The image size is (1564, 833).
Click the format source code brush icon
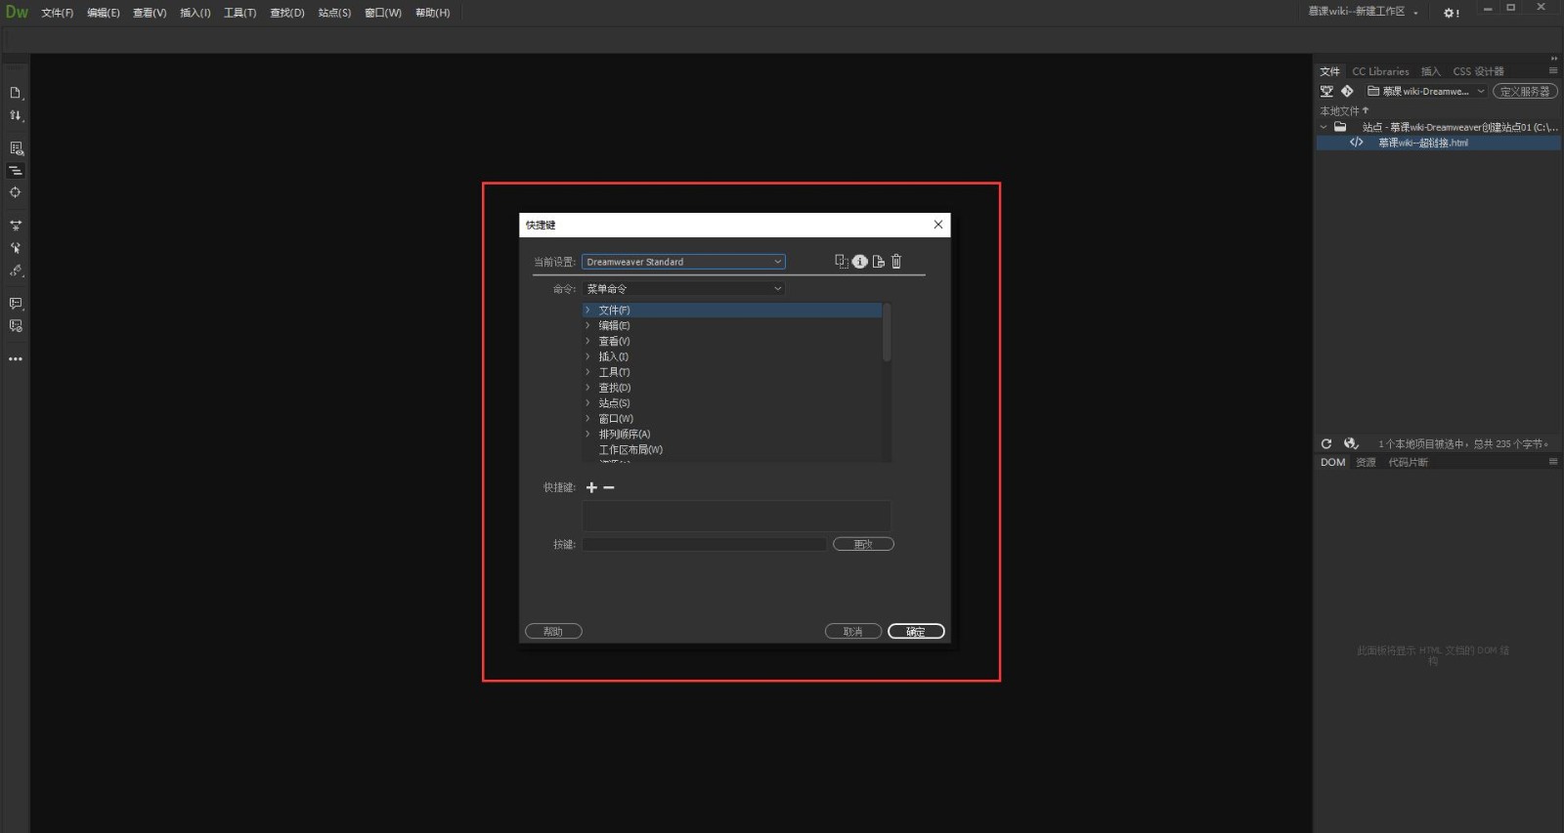click(x=15, y=271)
